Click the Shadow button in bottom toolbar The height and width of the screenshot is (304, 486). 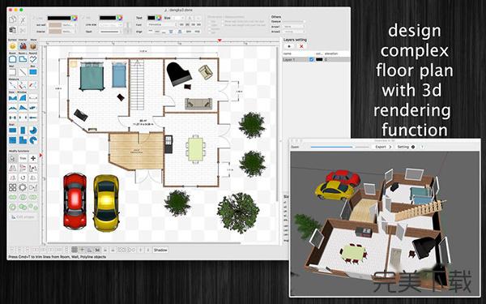[x=160, y=250]
